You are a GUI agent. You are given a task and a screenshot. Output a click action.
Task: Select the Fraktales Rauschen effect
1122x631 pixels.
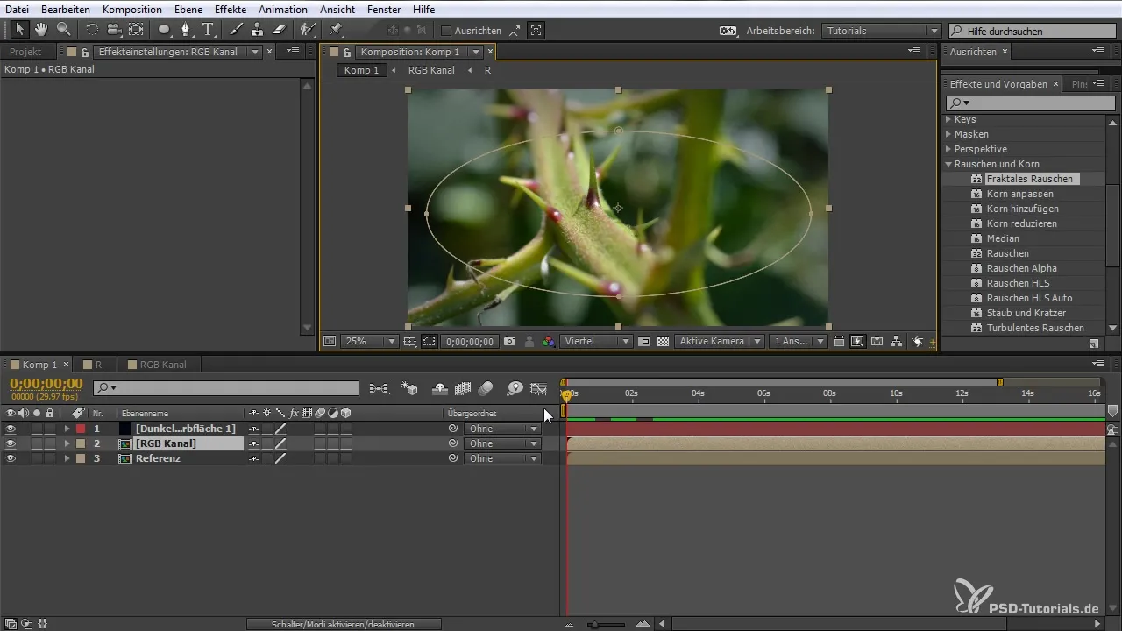1029,179
